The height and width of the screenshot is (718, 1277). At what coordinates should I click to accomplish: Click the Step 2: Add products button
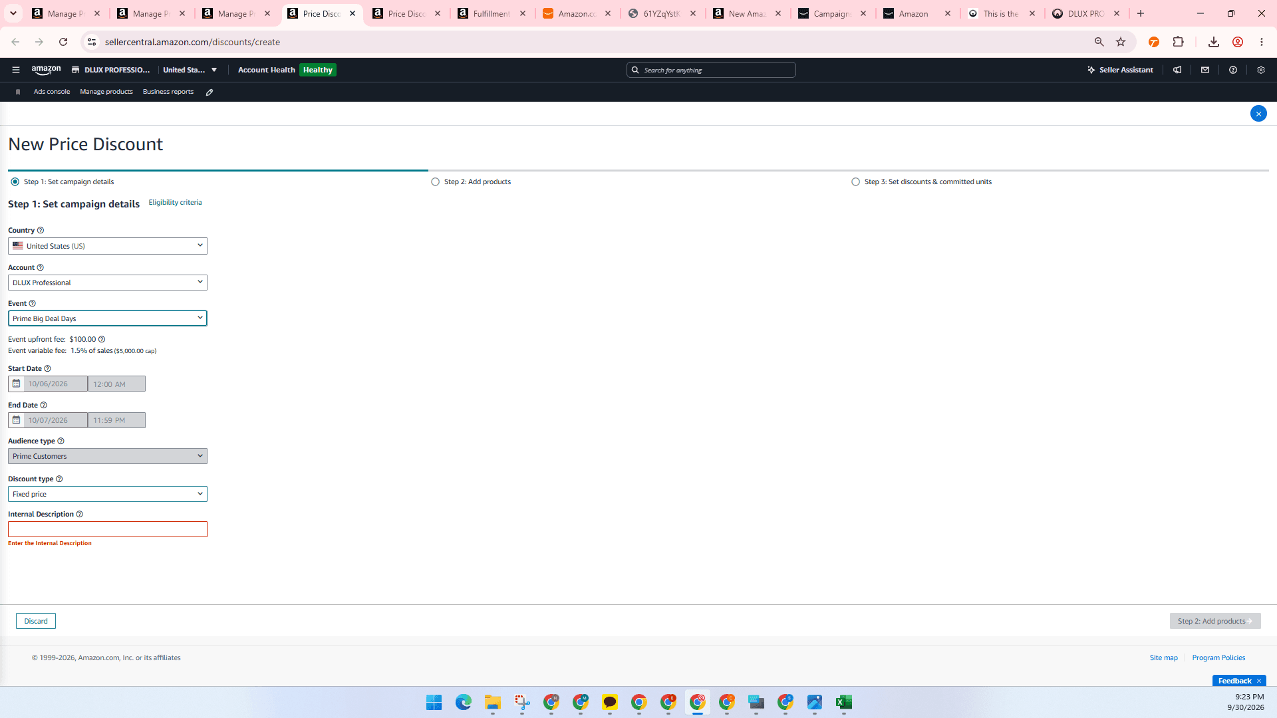1215,621
